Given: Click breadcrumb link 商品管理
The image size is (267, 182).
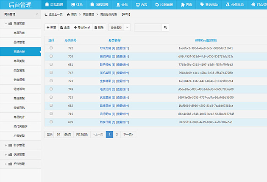Looking at the screenshot, I should [89, 14].
